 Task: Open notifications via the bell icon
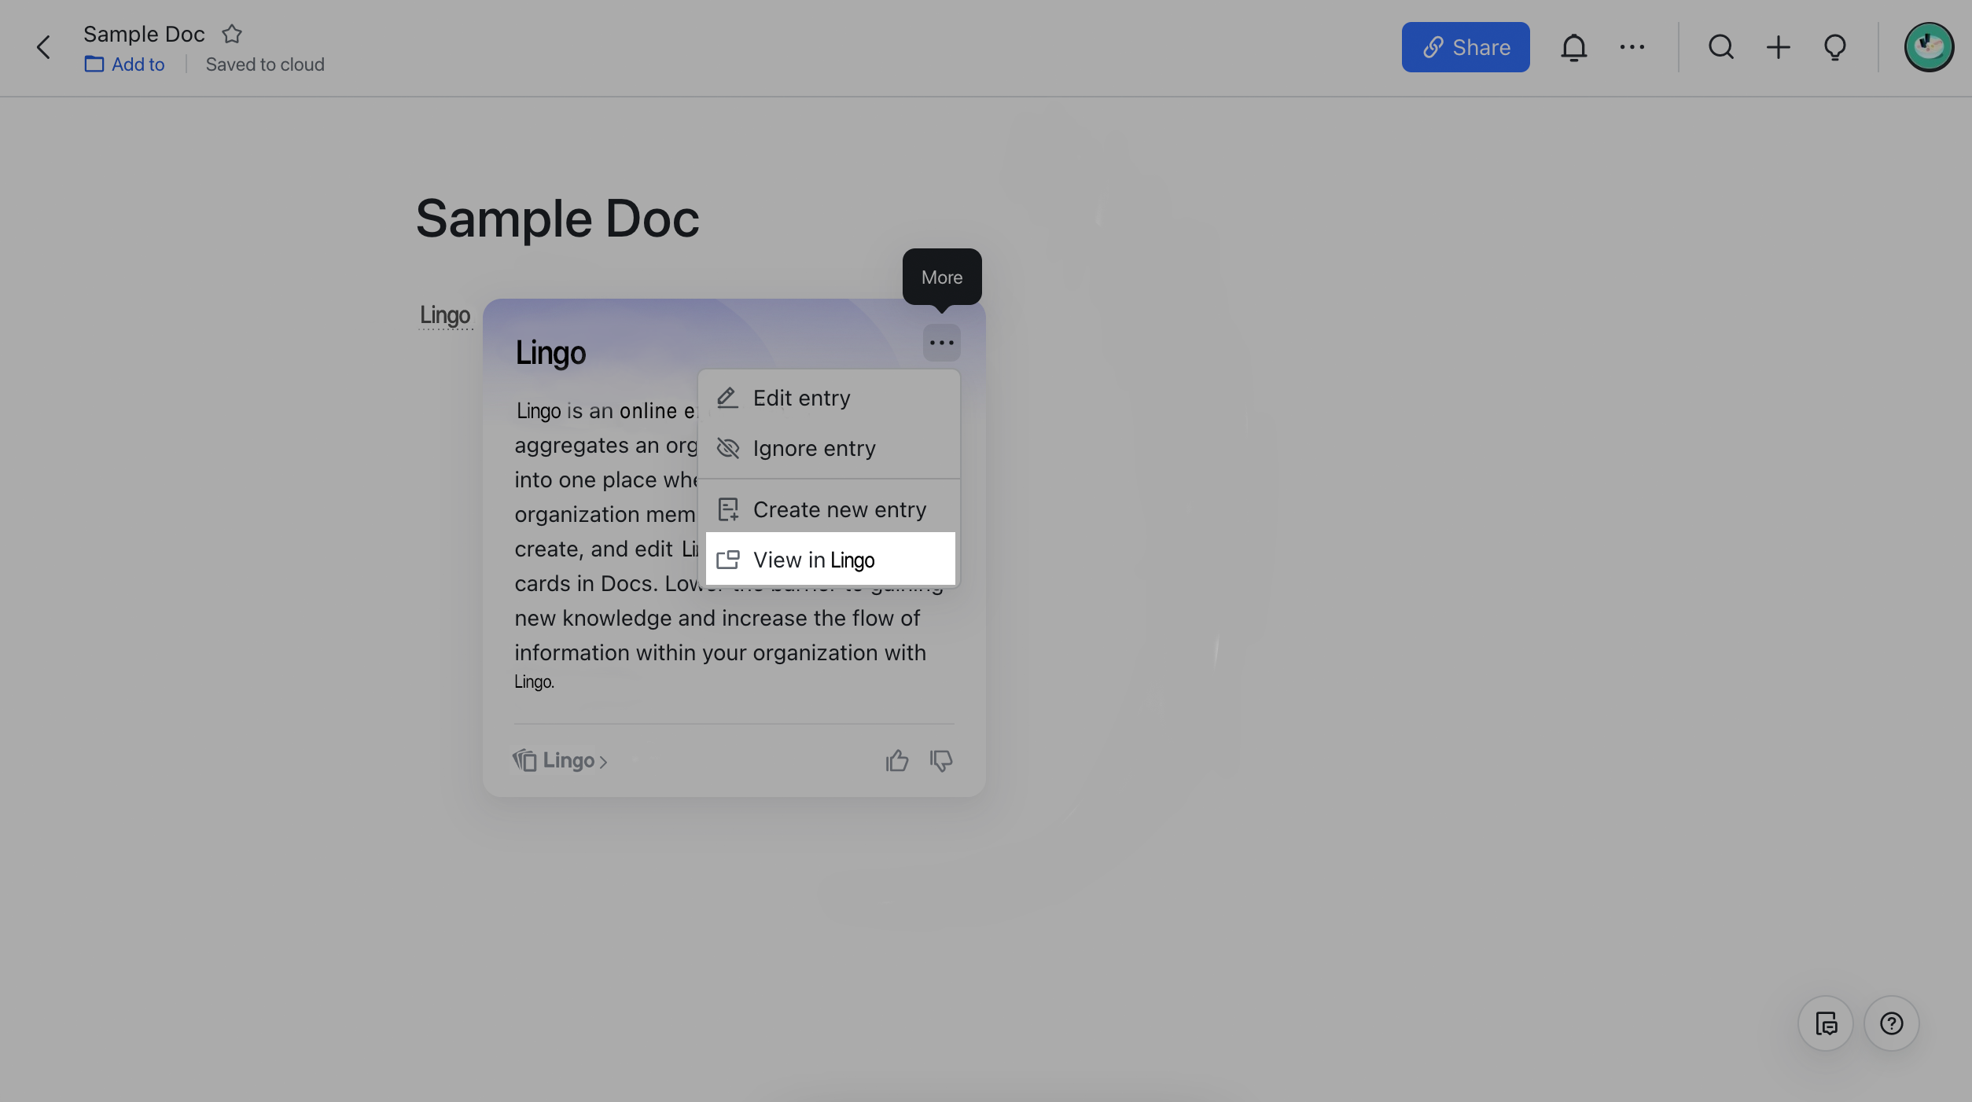(x=1575, y=47)
